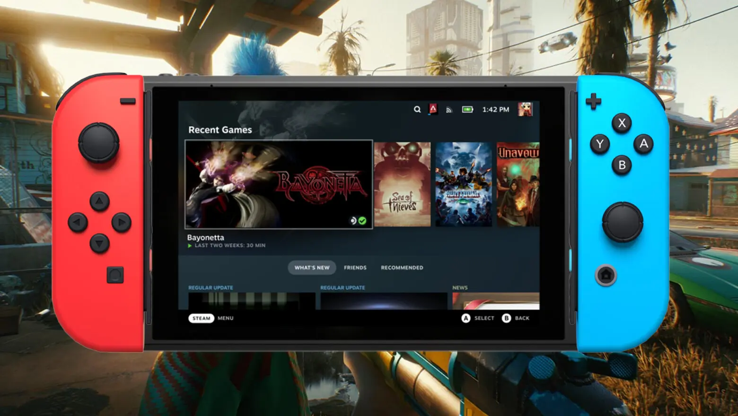Open the user profile avatar
The width and height of the screenshot is (738, 416).
tap(525, 109)
